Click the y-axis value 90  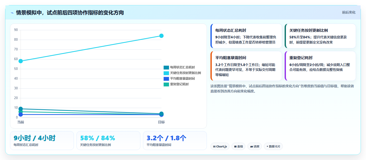(16, 30)
